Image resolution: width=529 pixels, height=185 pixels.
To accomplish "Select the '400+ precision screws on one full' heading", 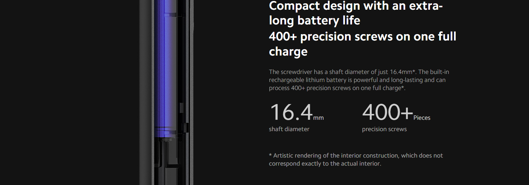I will tap(362, 36).
